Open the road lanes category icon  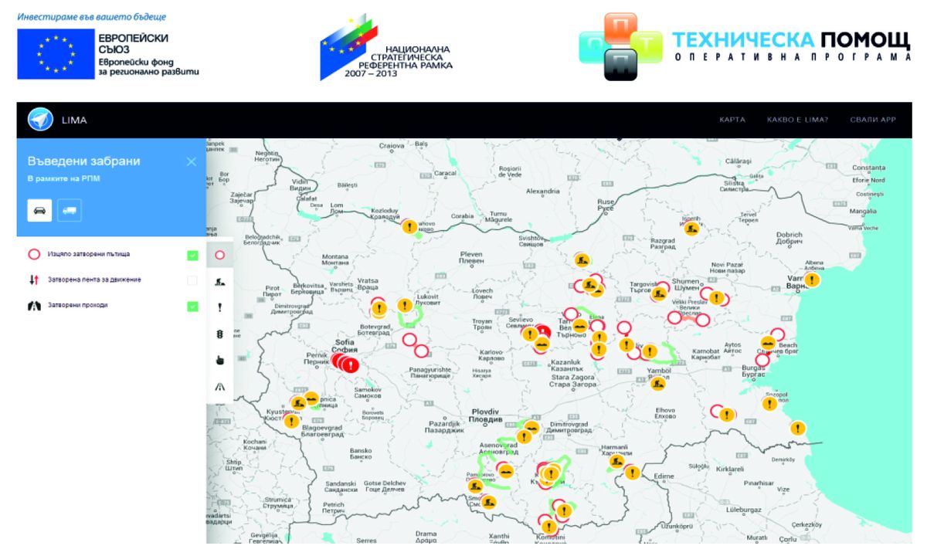220,387
